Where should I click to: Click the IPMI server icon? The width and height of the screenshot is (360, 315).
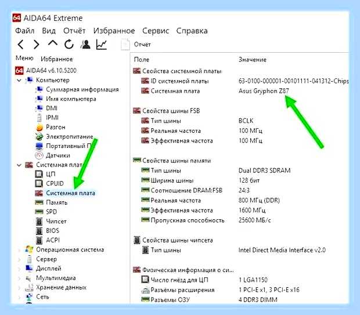coord(39,117)
